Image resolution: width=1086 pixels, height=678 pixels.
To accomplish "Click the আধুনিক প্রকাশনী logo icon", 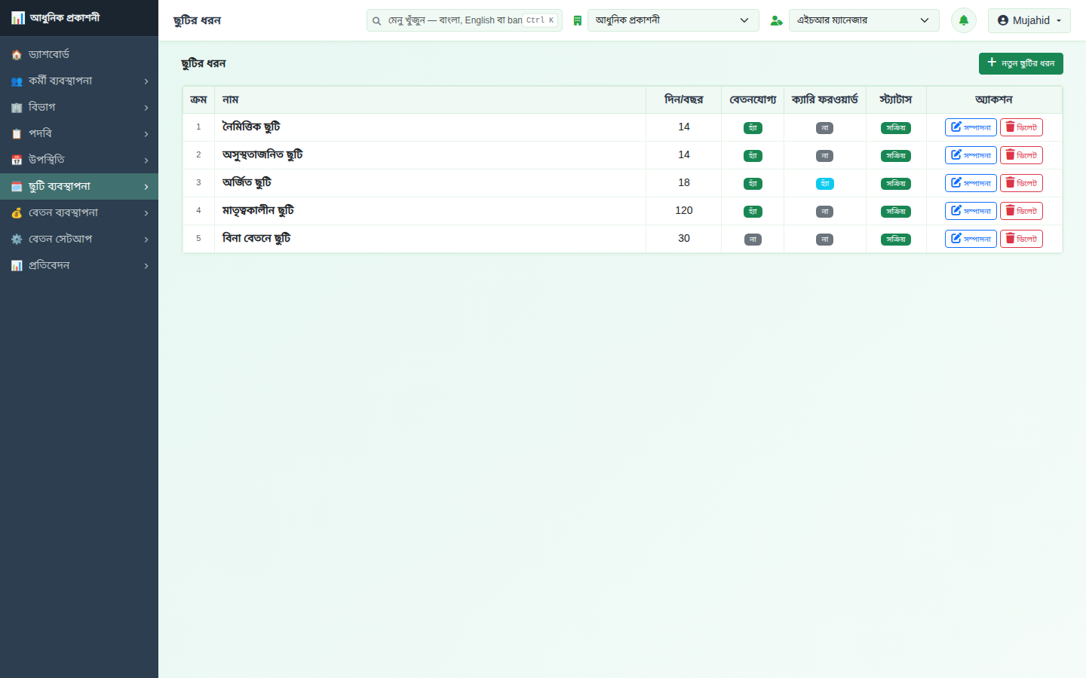I will 18,18.
